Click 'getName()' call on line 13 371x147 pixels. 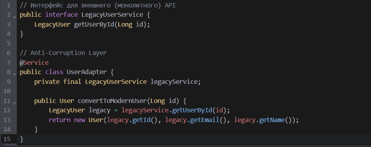275,120
